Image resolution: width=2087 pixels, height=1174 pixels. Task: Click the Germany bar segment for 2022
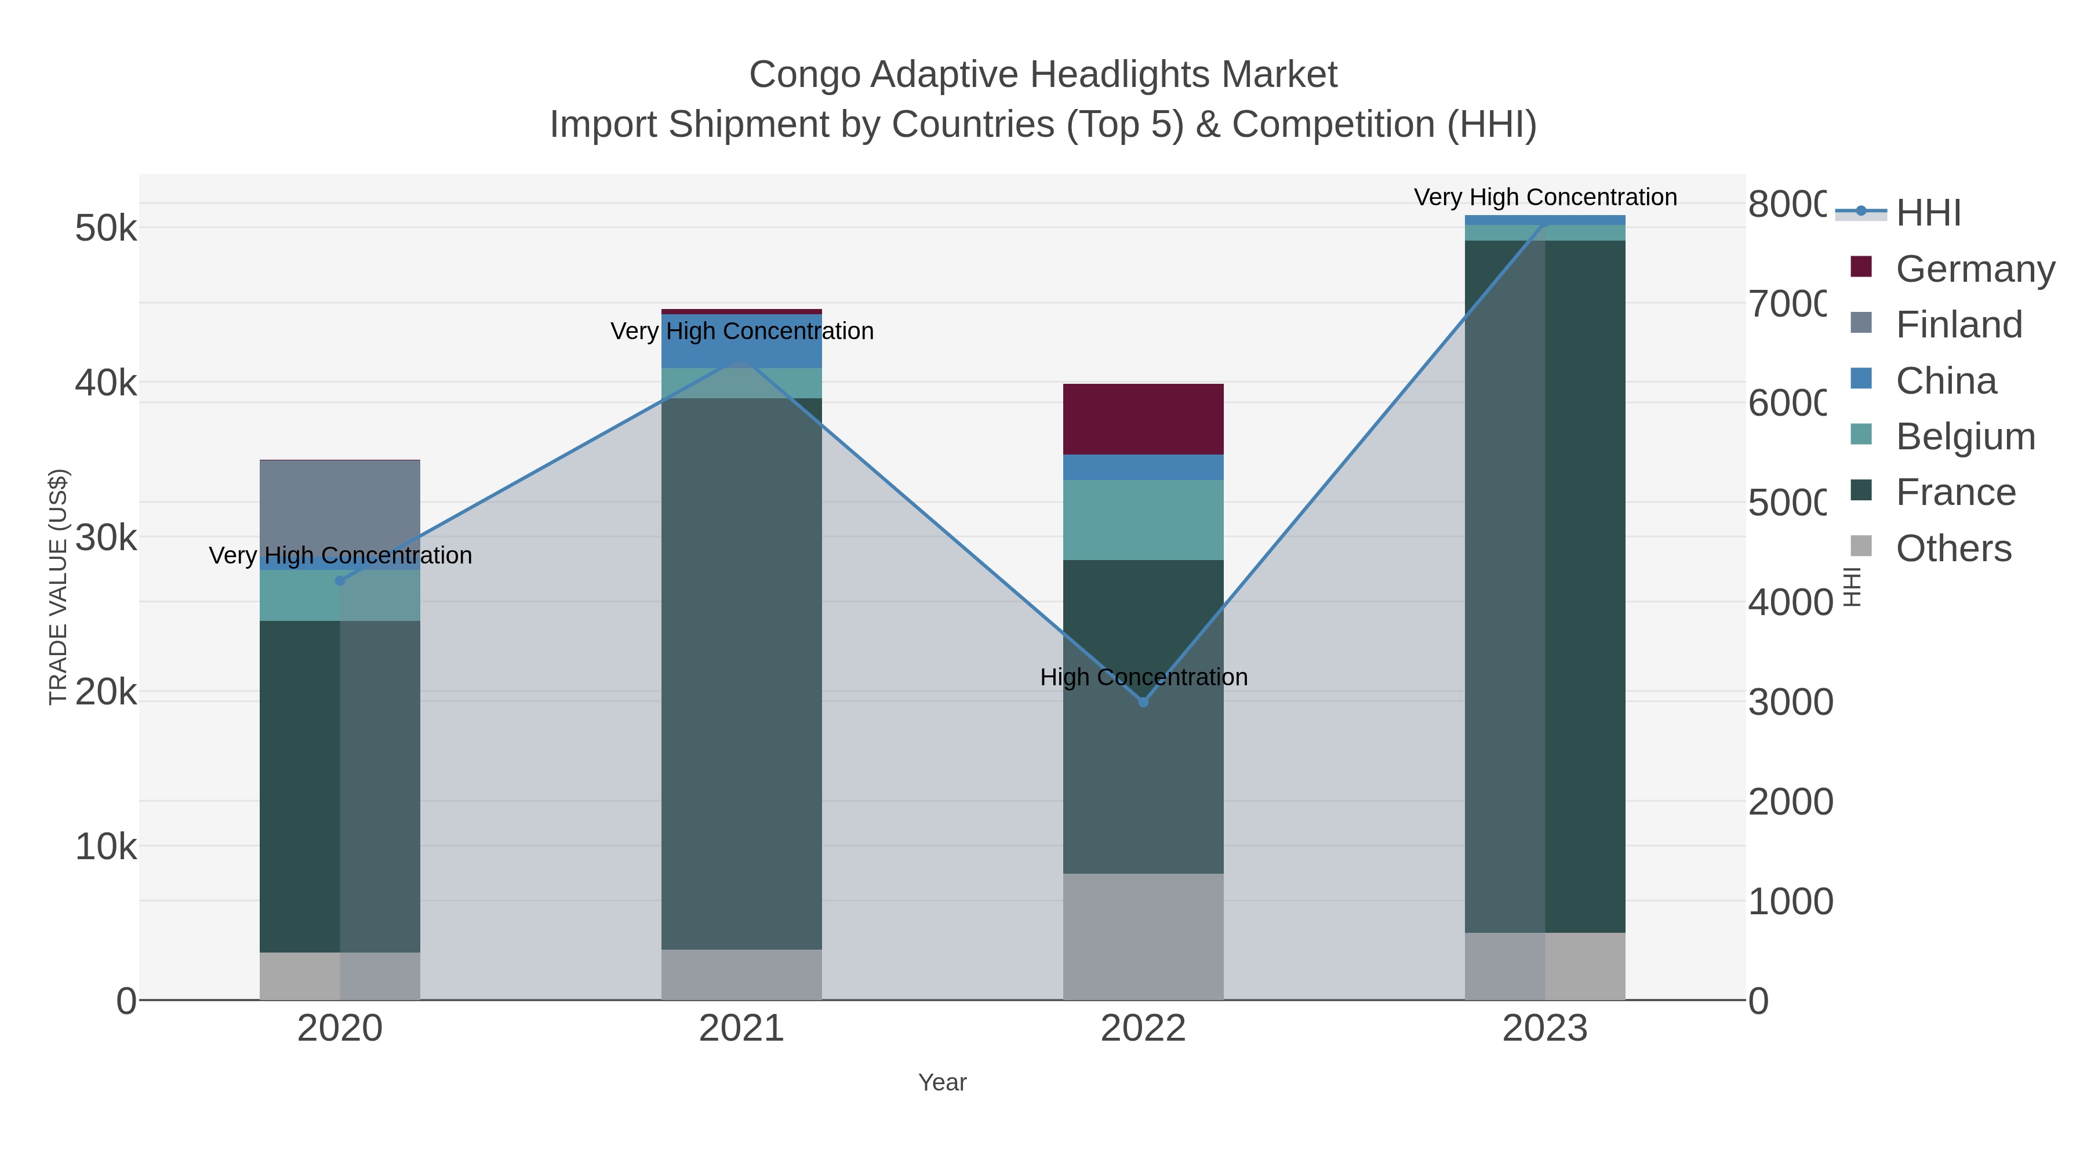click(1143, 419)
